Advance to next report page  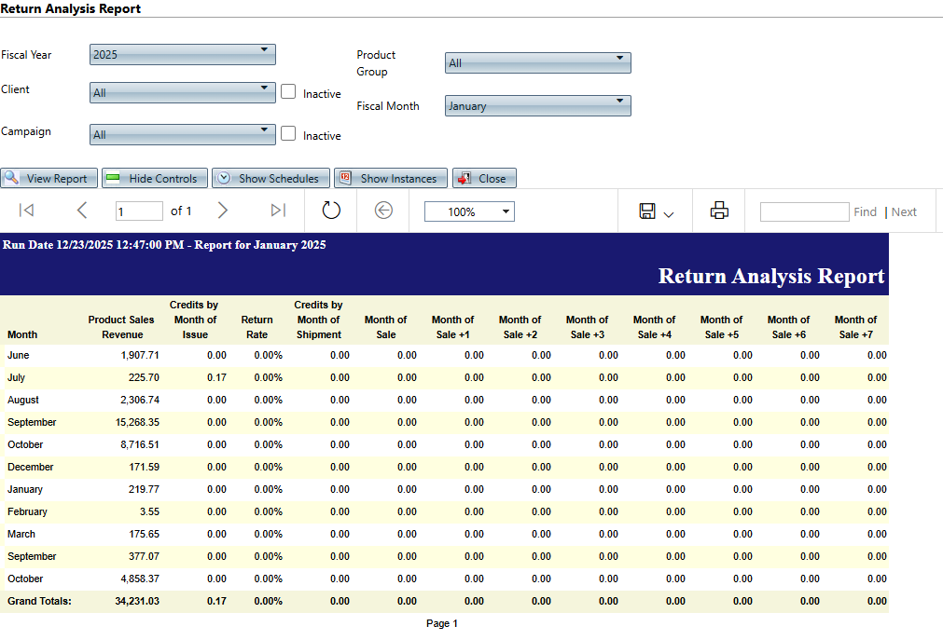[222, 211]
